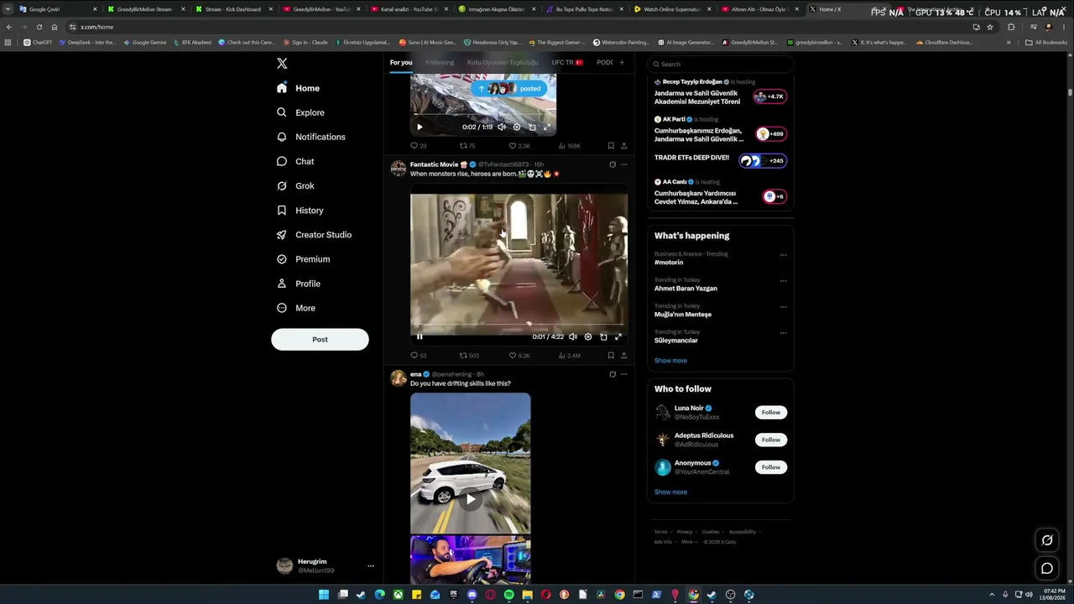Follow Luna Noir

(771, 413)
